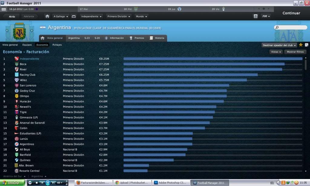This screenshot has height=186, width=310.
Task: Click the River club badge icon
Action: tap(17, 69)
